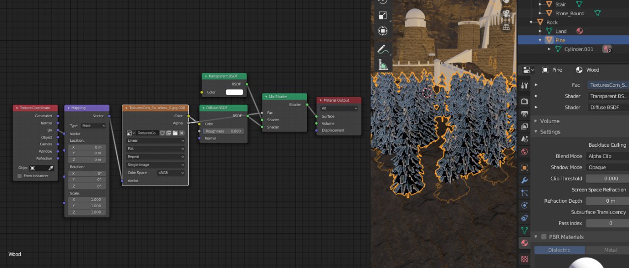Switch perspective/orthographic view grid icon

pyautogui.click(x=506, y=27)
